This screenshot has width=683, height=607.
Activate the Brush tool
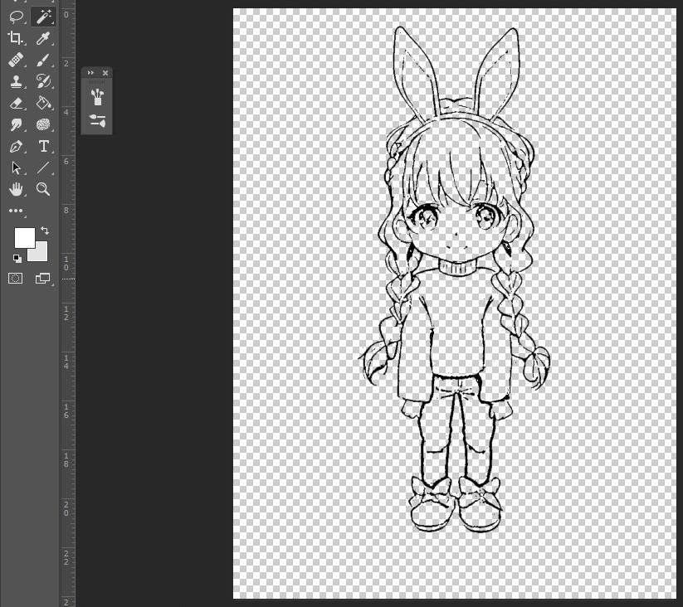(x=43, y=60)
